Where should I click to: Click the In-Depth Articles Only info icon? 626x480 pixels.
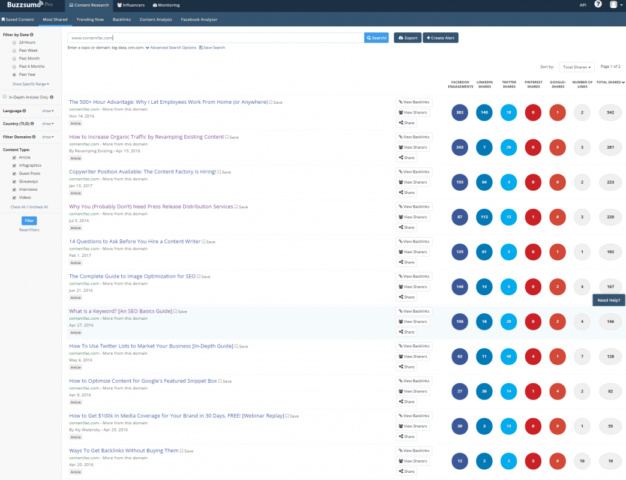52,97
